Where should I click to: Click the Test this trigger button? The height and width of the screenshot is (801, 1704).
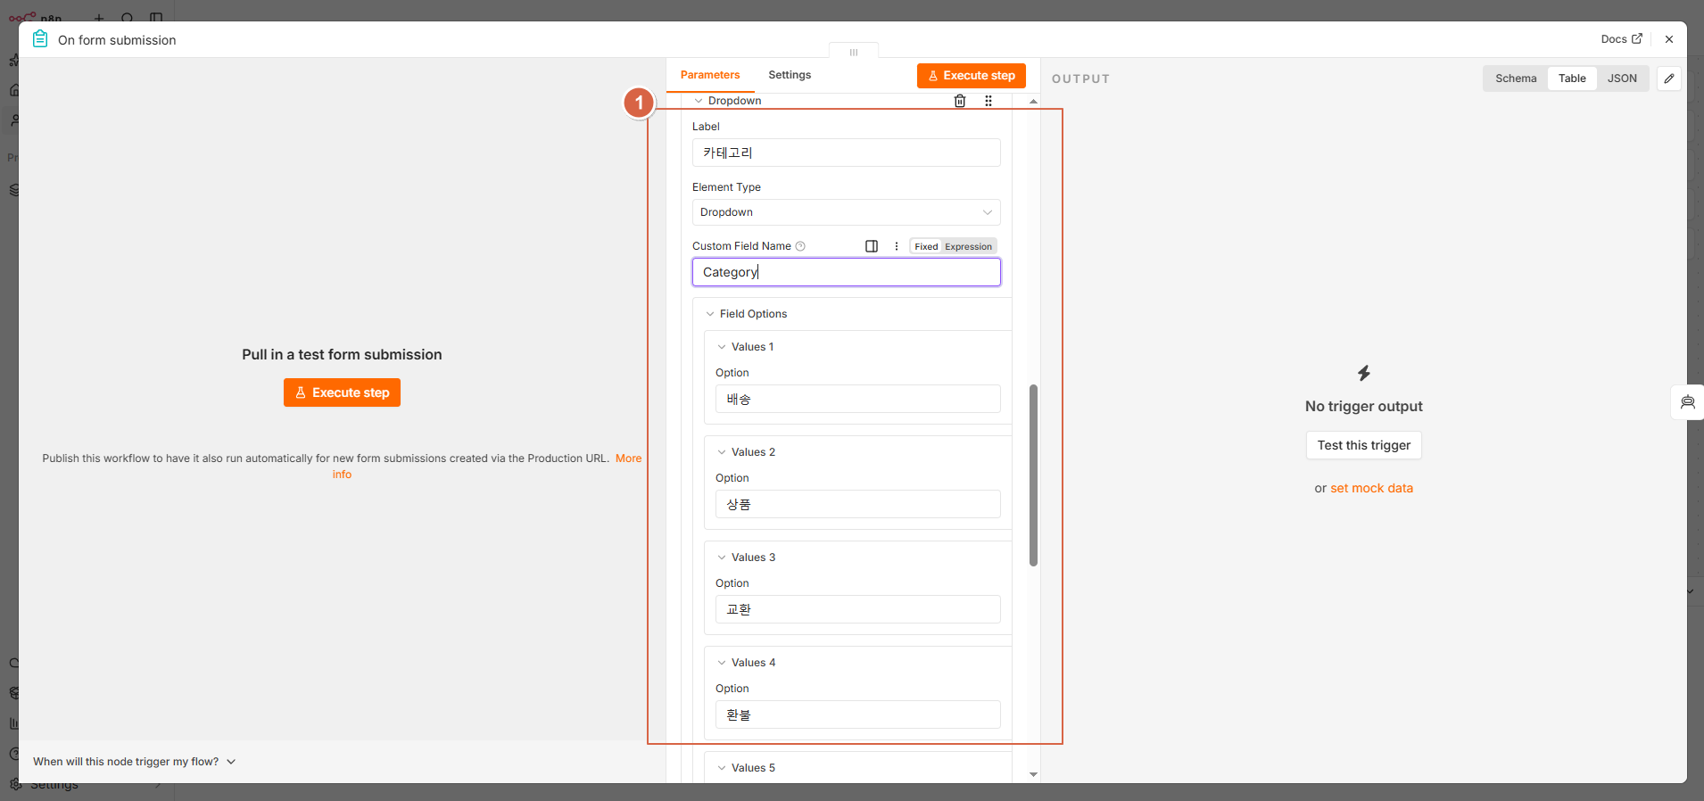click(1363, 445)
